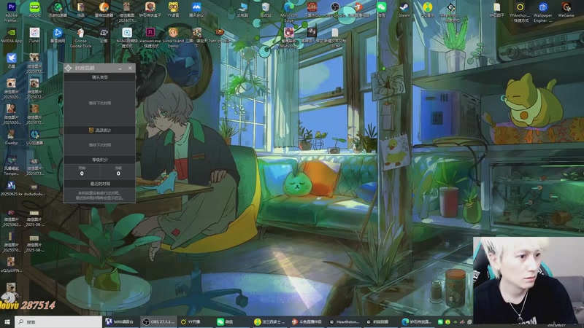
Task: Launch Microsoft Edge desktop icon
Action: tap(289, 12)
